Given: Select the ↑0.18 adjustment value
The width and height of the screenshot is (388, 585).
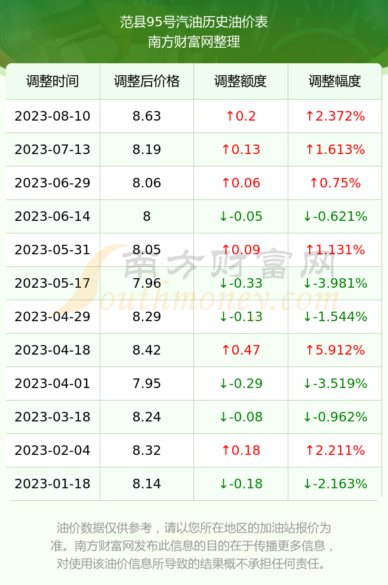Looking at the screenshot, I should click(241, 450).
